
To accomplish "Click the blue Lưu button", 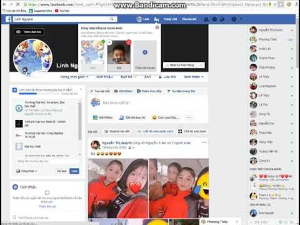I will [x=74, y=171].
